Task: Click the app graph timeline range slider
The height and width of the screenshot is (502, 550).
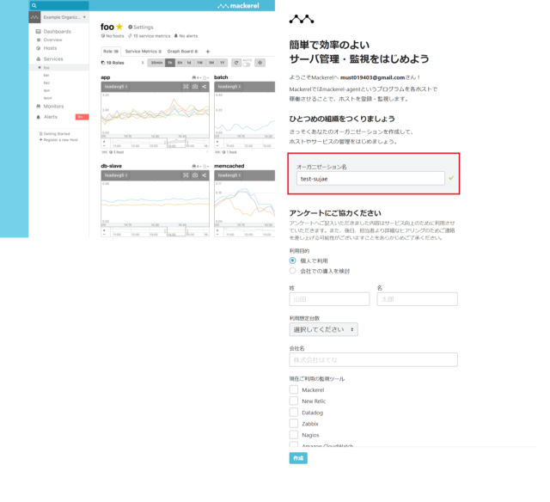Action: point(176,144)
